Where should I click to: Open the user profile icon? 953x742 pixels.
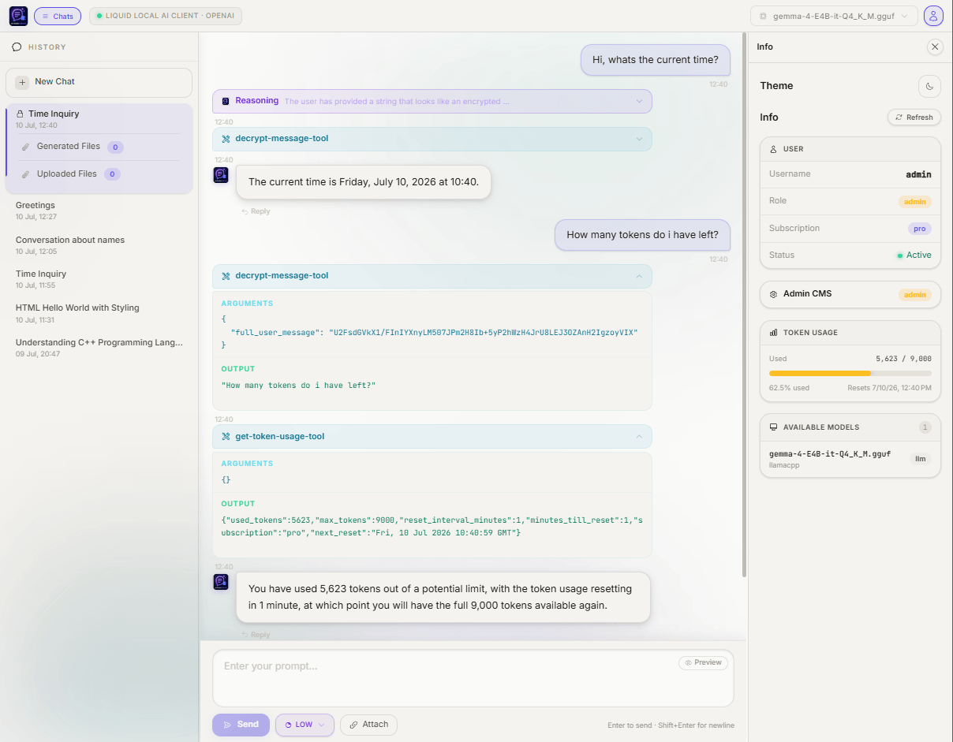[933, 16]
